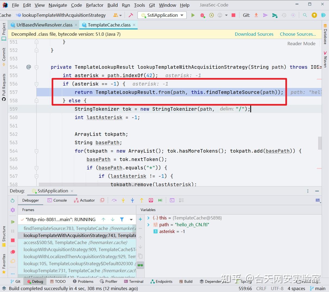Open Search Everywhere magnifier
This screenshot has width=329, height=292.
click(x=305, y=15)
